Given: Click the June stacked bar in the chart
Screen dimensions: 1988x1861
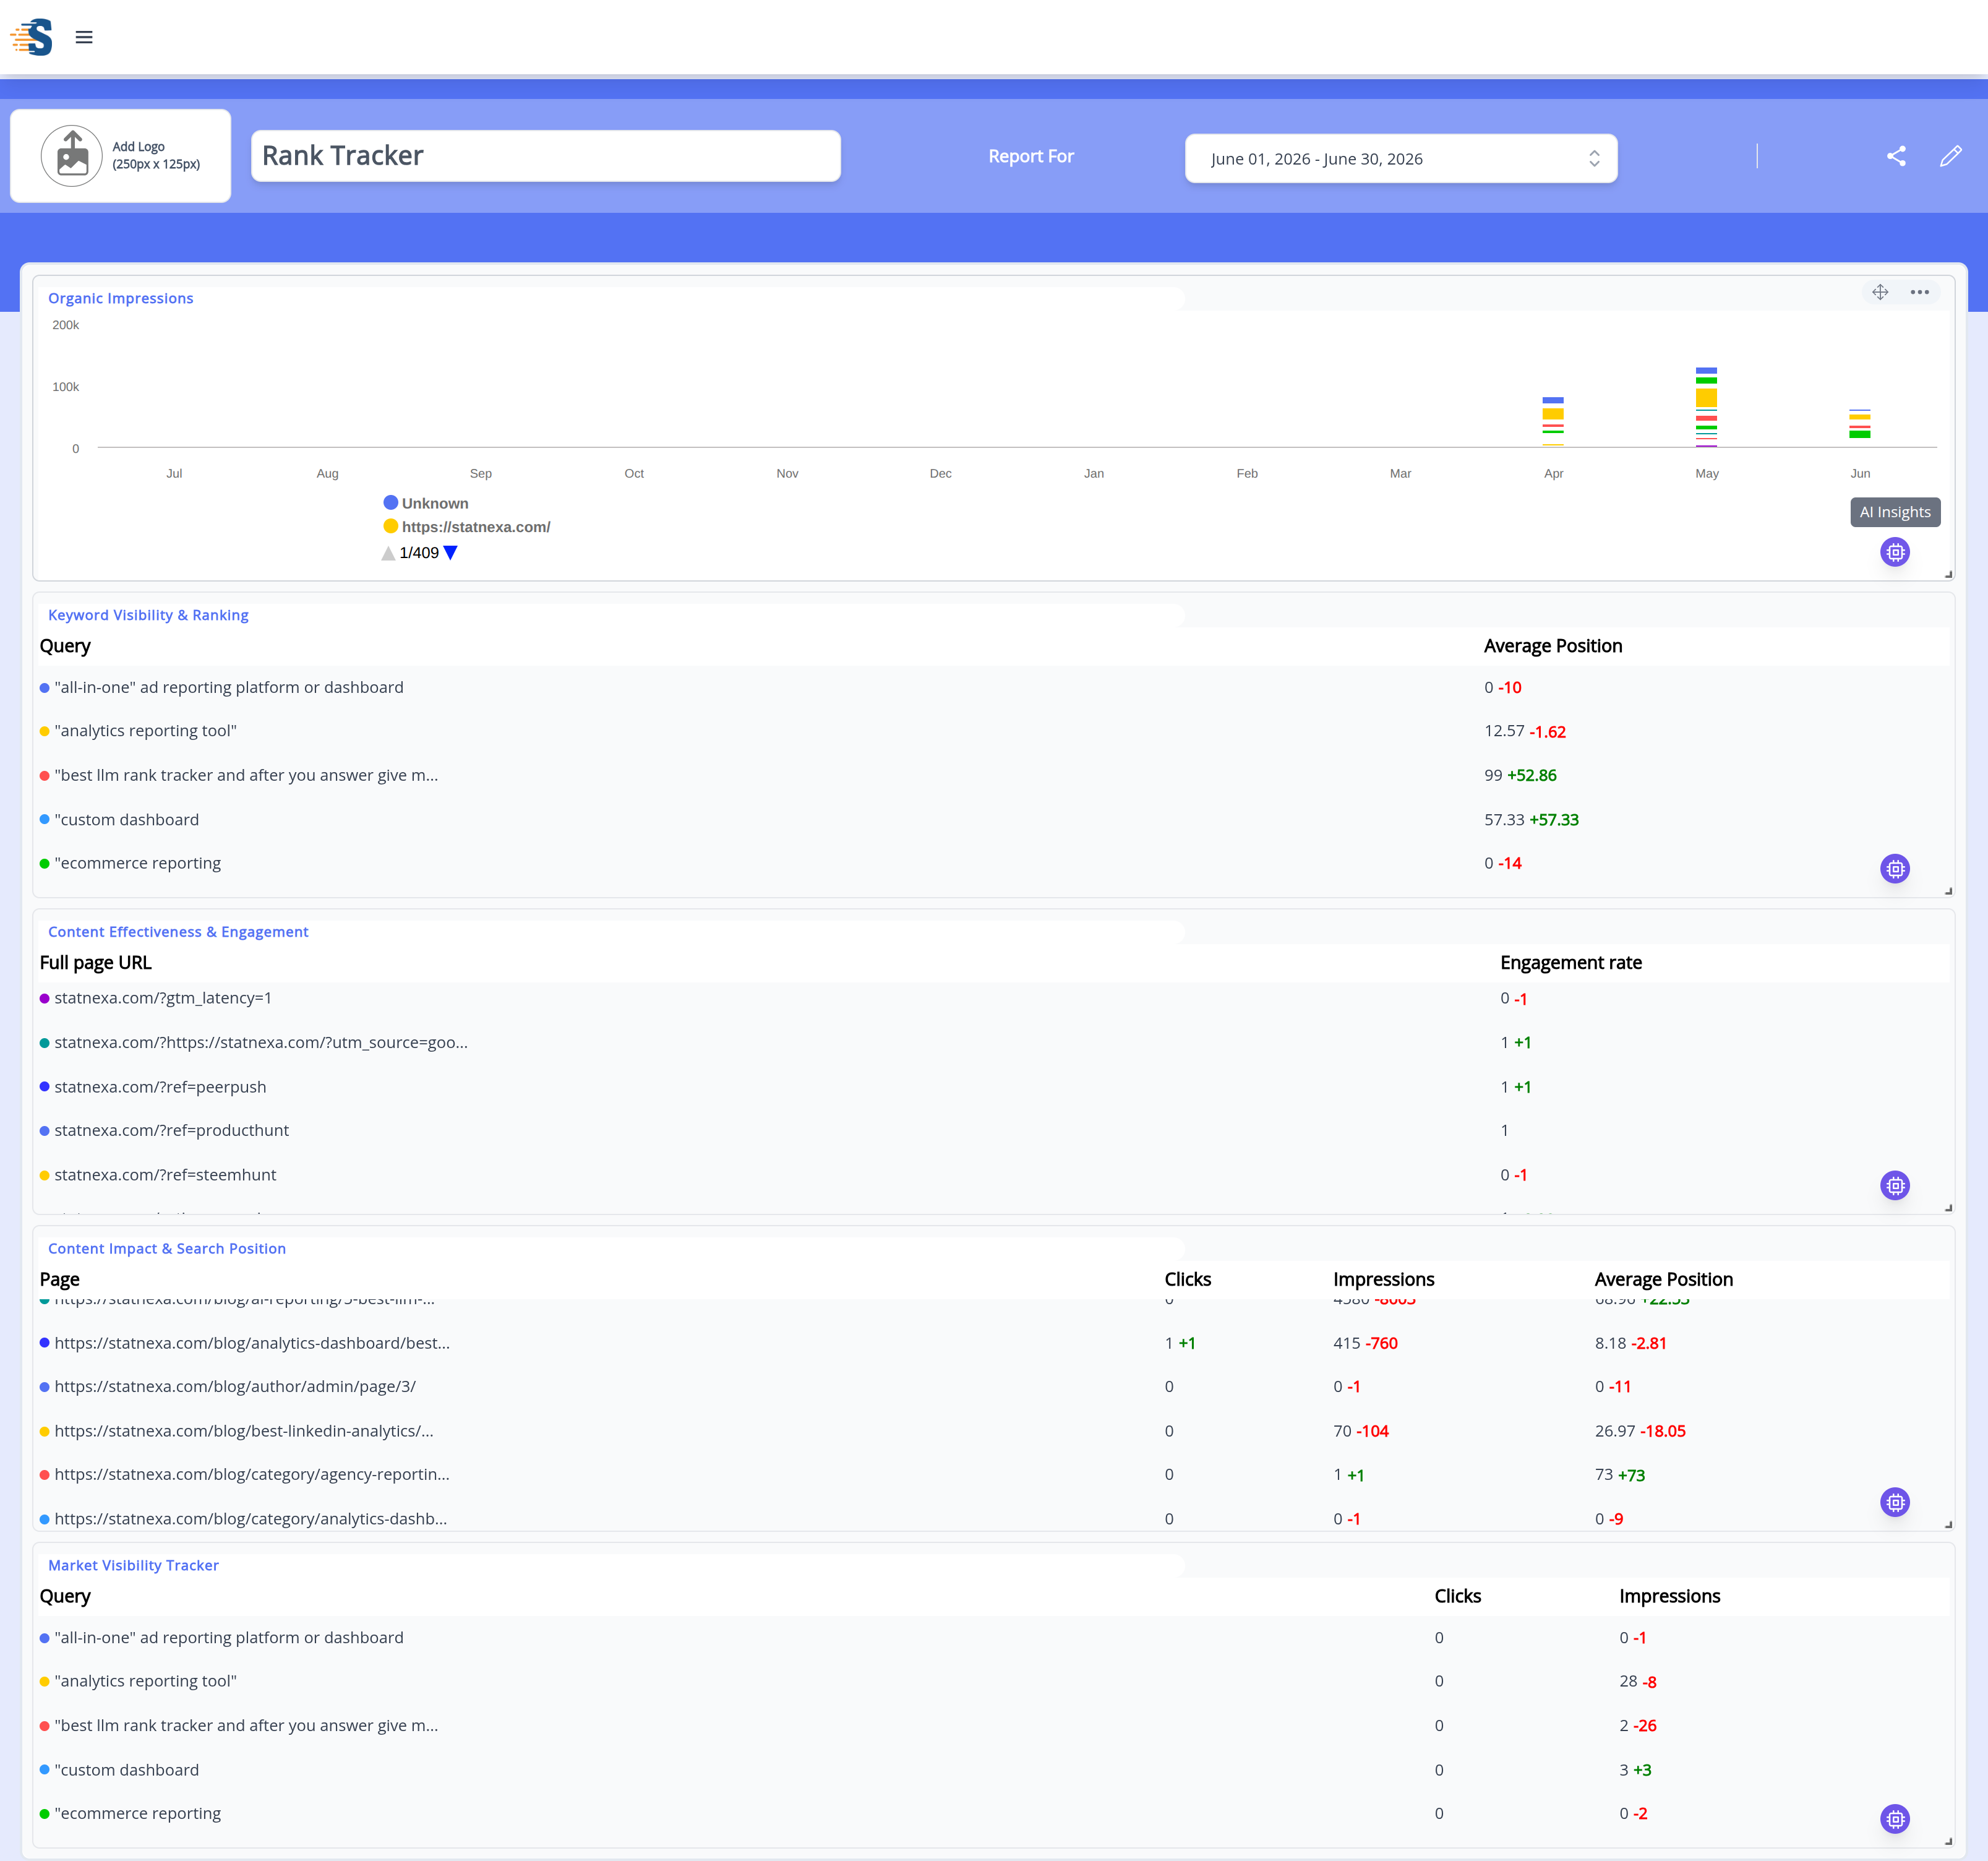Looking at the screenshot, I should pyautogui.click(x=1860, y=425).
